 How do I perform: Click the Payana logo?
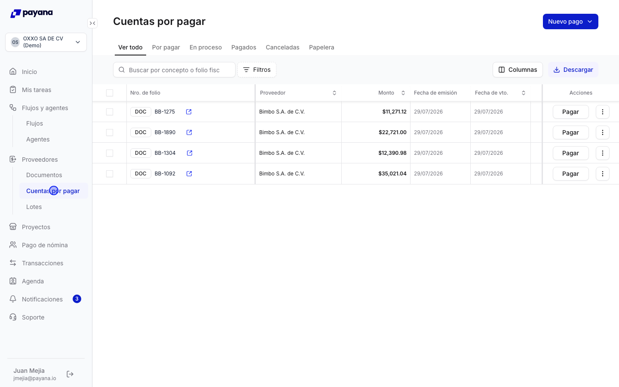coord(31,13)
